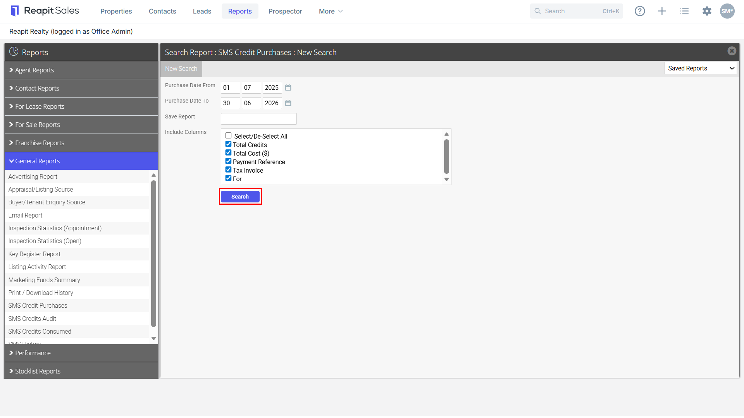Click the plus add-new icon

662,11
